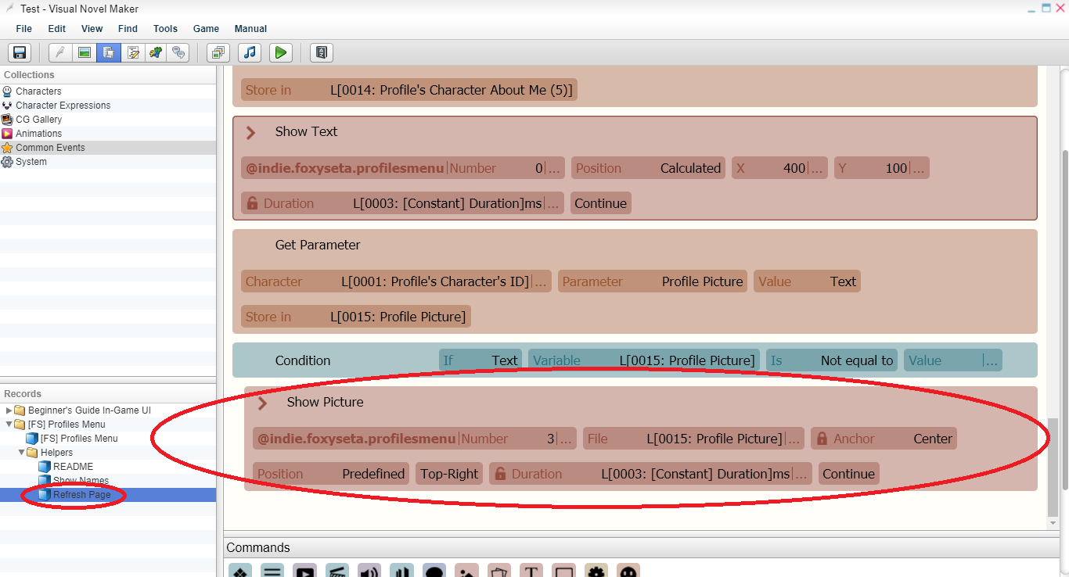Open the stacked pictures resource manager icon
1069x577 pixels.
tap(218, 52)
